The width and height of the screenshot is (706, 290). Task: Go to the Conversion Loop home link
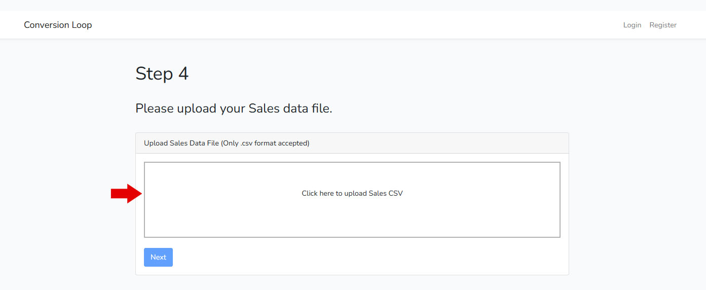[x=58, y=25]
